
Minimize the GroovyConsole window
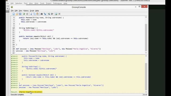pos(136,7)
